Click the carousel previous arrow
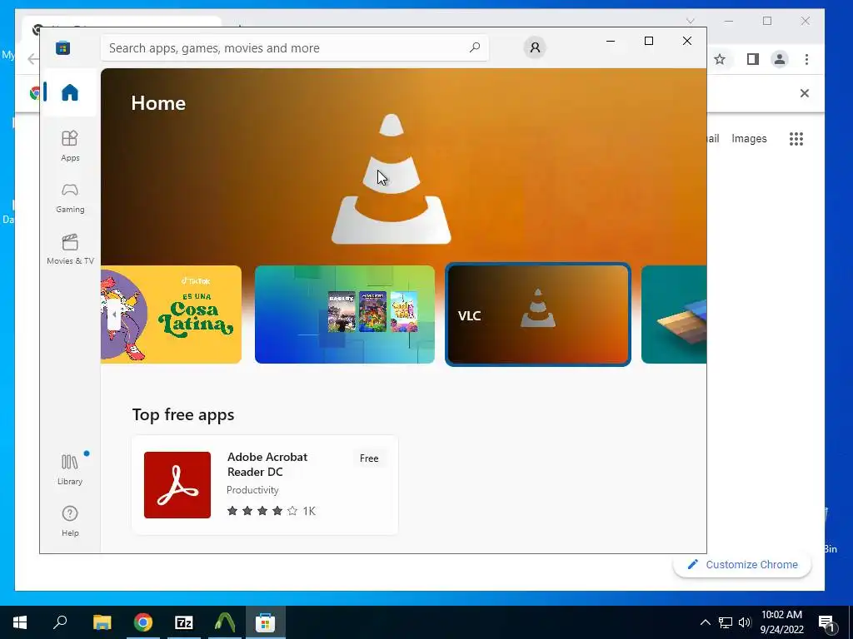The width and height of the screenshot is (853, 639). [113, 315]
